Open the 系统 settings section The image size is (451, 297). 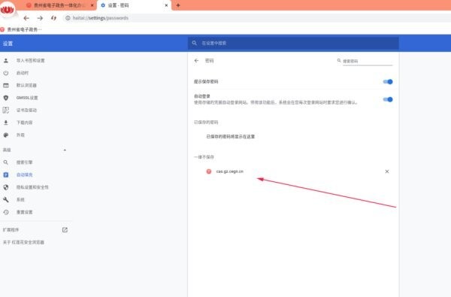pos(20,199)
